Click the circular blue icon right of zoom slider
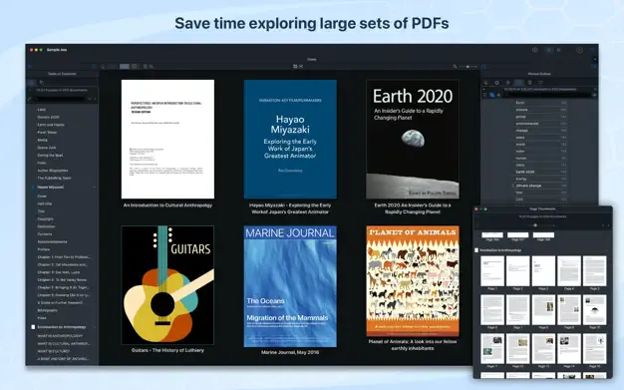Image resolution: width=624 pixels, height=390 pixels. 483,67
